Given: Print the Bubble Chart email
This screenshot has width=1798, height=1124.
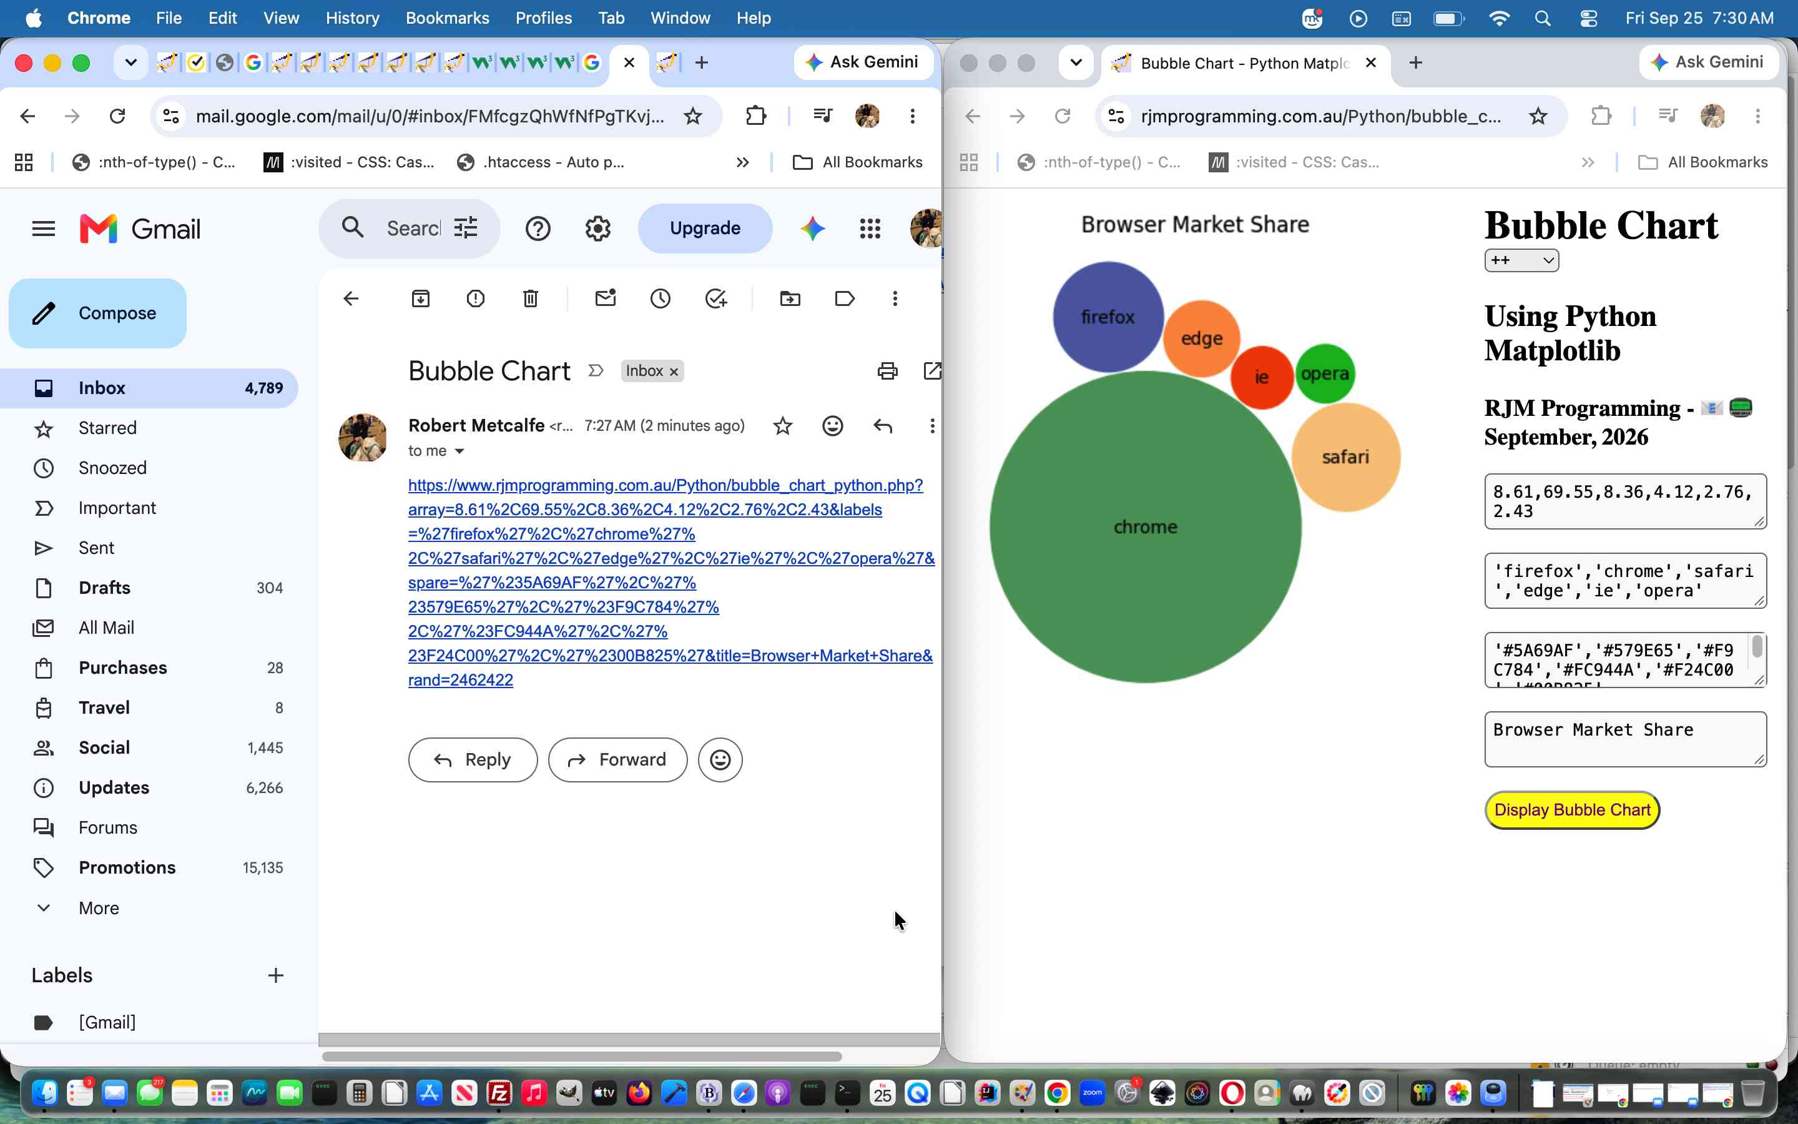Looking at the screenshot, I should tap(888, 370).
